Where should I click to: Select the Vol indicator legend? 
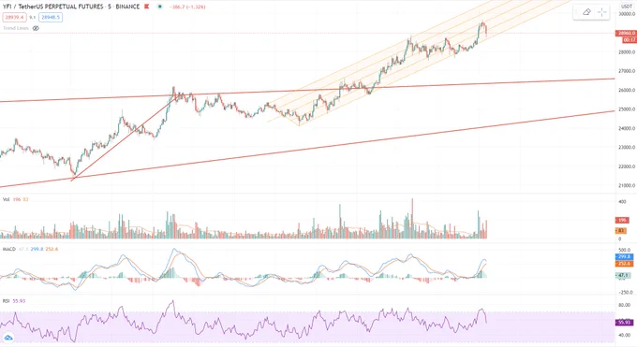tap(7, 199)
